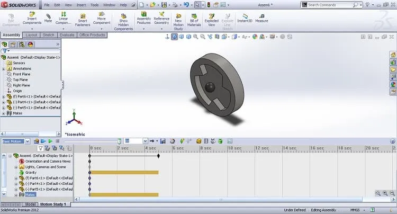
Task: Expand Lights, Cameras and Scene node
Action: [x=16, y=167]
